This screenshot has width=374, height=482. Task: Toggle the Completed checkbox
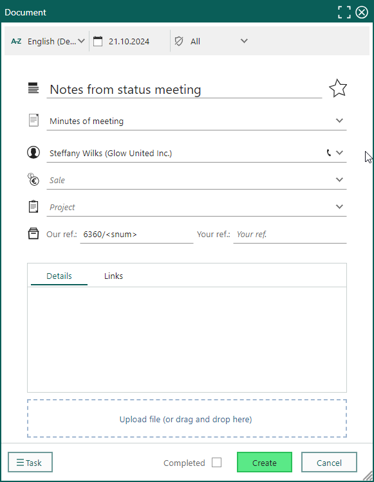(x=216, y=462)
